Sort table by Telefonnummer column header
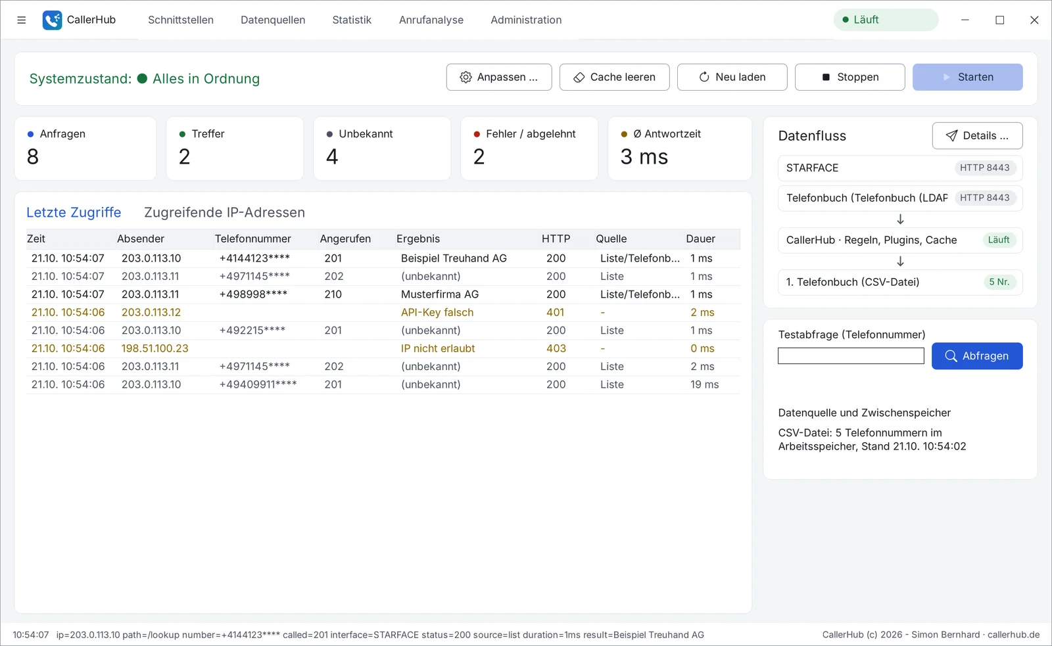 point(253,239)
